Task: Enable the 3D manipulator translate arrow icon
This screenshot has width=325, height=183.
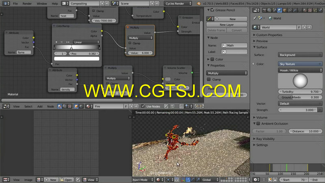Action: [x=188, y=180]
